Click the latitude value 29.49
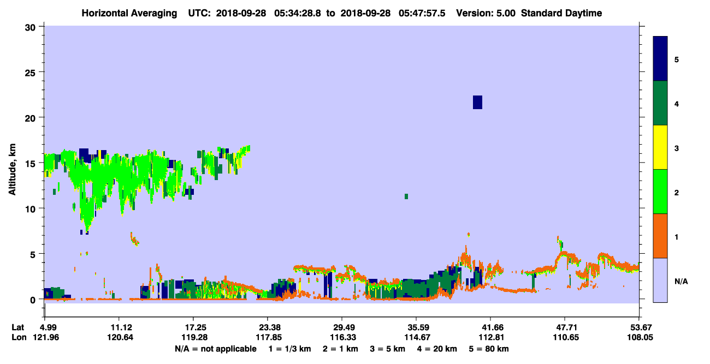The image size is (710, 364). [x=341, y=327]
